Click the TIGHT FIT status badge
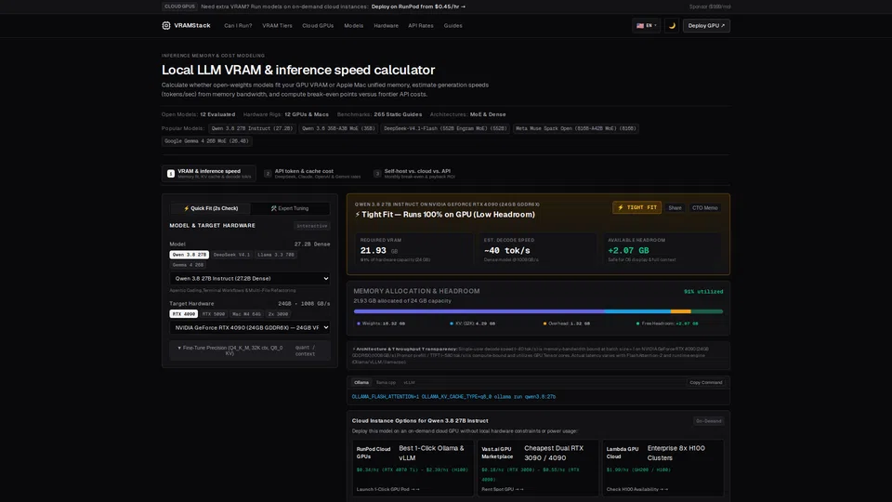The image size is (892, 502). pos(636,207)
